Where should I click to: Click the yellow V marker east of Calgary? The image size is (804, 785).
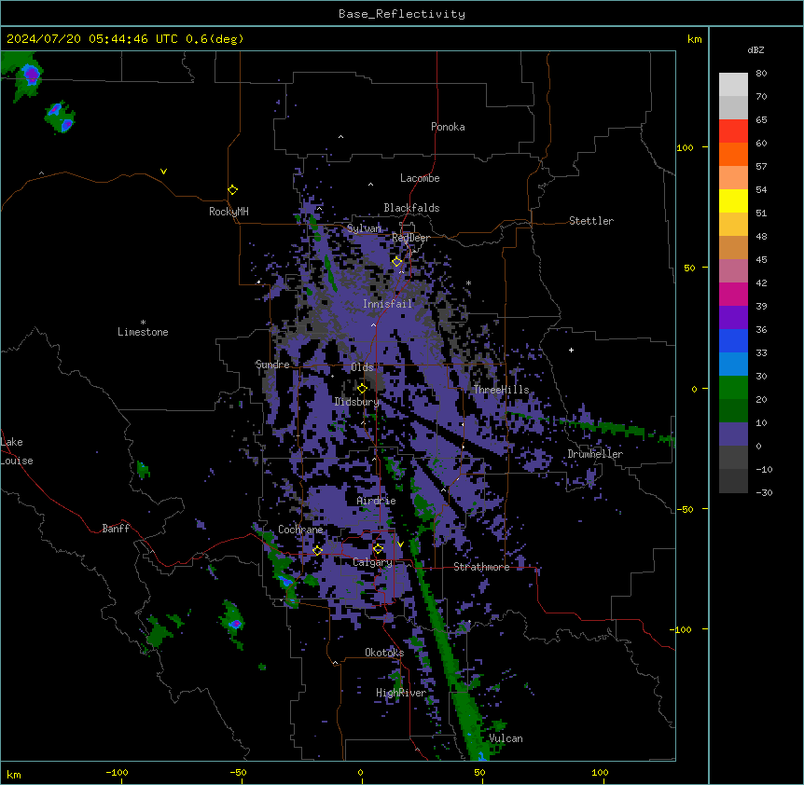coord(400,544)
